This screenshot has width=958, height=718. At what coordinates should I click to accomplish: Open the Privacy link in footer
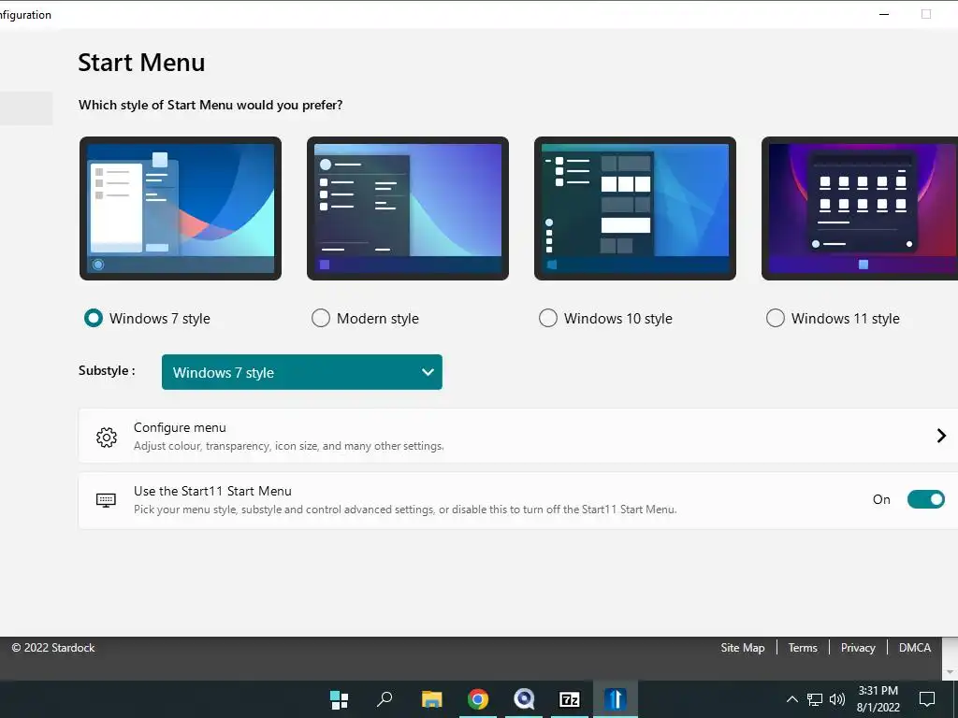tap(858, 648)
